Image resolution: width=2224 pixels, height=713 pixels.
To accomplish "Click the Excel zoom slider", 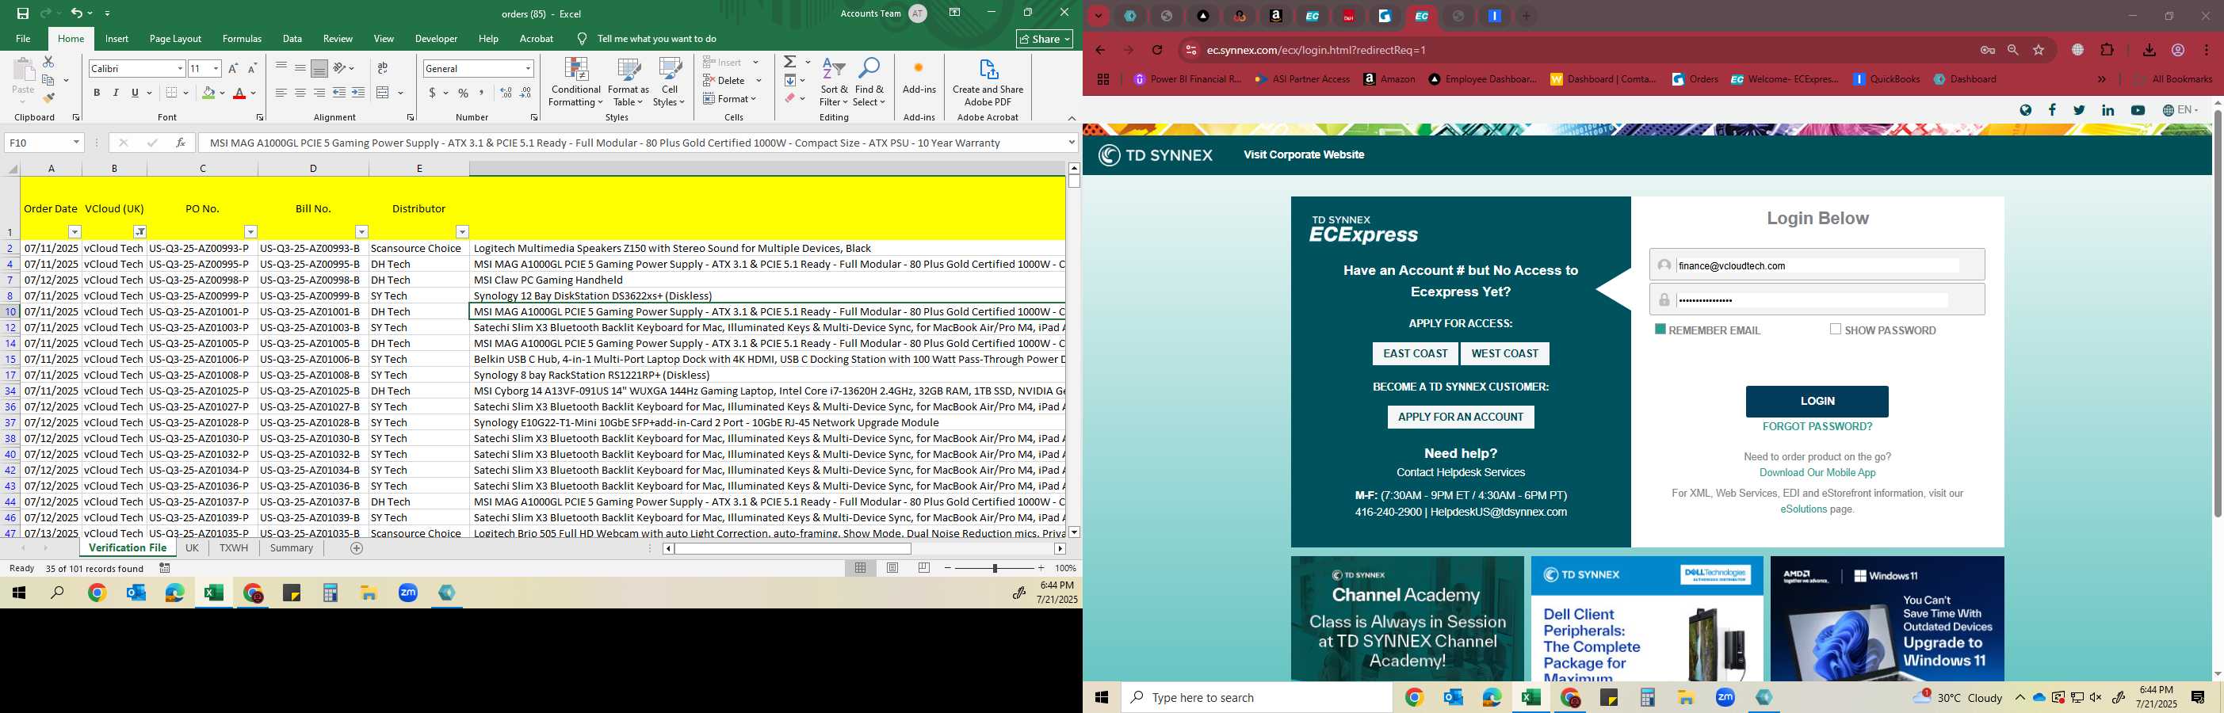I will pyautogui.click(x=995, y=568).
